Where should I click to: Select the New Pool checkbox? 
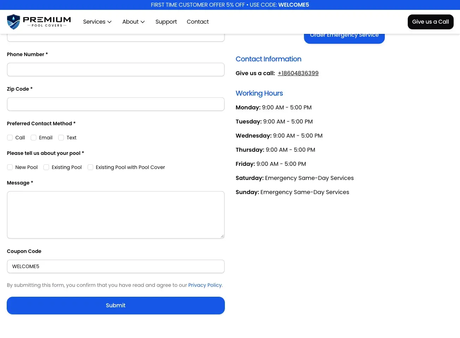(x=10, y=167)
